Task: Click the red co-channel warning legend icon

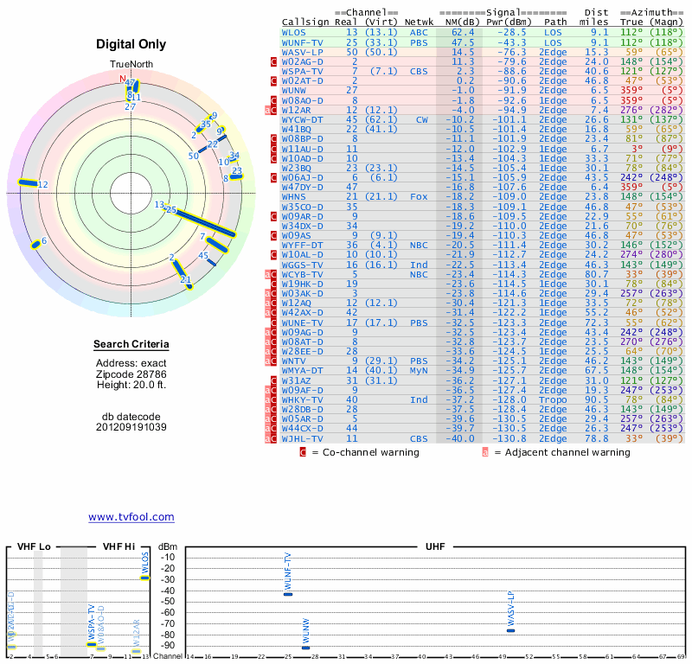Action: click(303, 451)
